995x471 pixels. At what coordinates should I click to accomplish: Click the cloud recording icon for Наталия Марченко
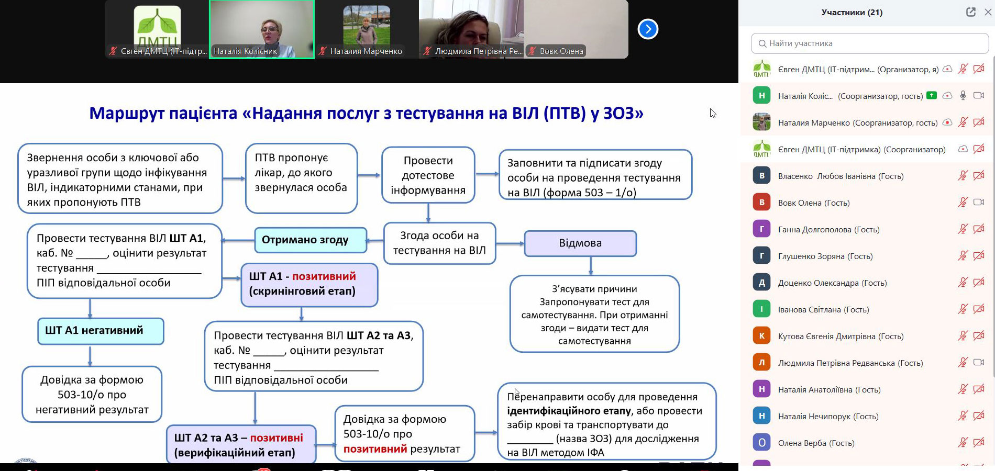point(947,122)
